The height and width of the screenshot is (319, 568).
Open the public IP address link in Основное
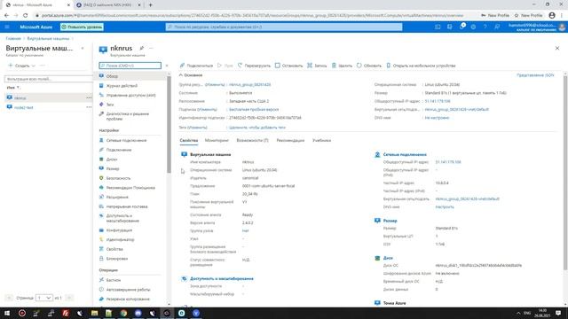(x=438, y=101)
